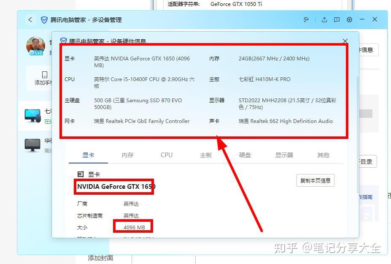Click the 指南 link behind the dialog

pos(366,197)
